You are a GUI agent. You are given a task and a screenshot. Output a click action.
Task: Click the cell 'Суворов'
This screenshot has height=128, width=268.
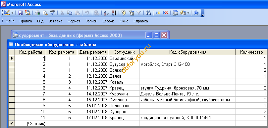[x=124, y=112]
